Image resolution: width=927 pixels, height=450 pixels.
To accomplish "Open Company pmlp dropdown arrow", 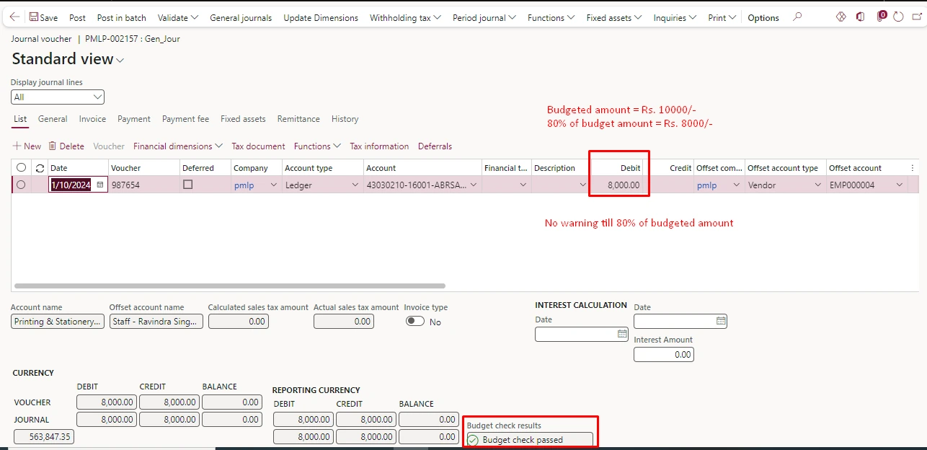I will click(273, 185).
